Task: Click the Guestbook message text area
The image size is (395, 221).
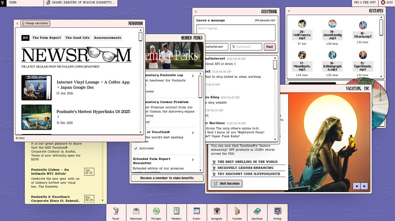Action: [x=236, y=33]
